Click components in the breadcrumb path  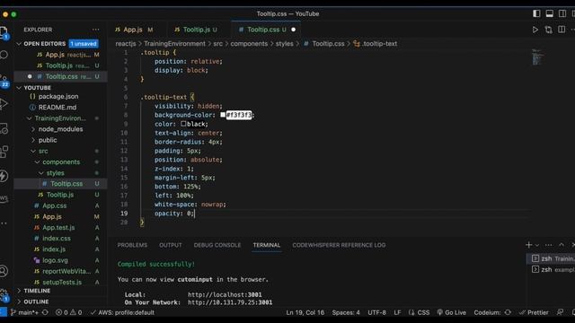[249, 44]
